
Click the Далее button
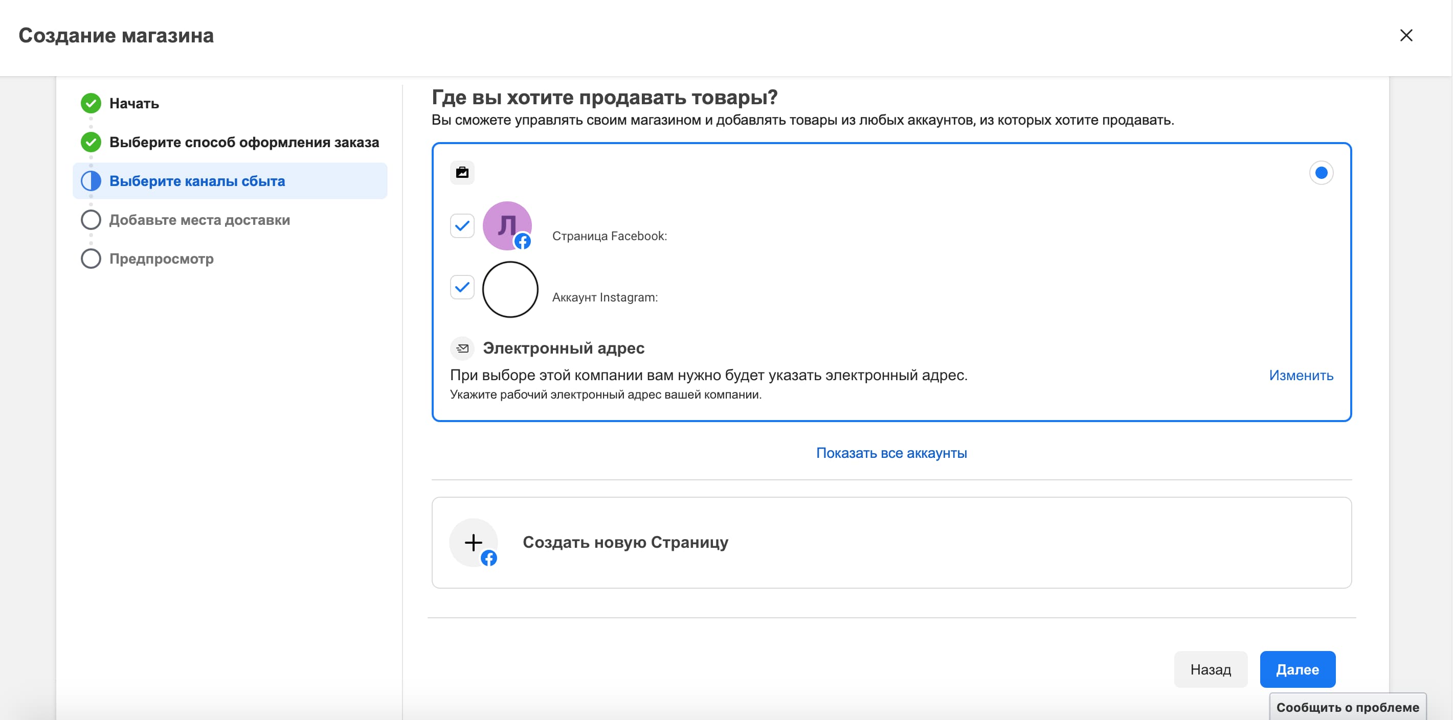point(1298,669)
